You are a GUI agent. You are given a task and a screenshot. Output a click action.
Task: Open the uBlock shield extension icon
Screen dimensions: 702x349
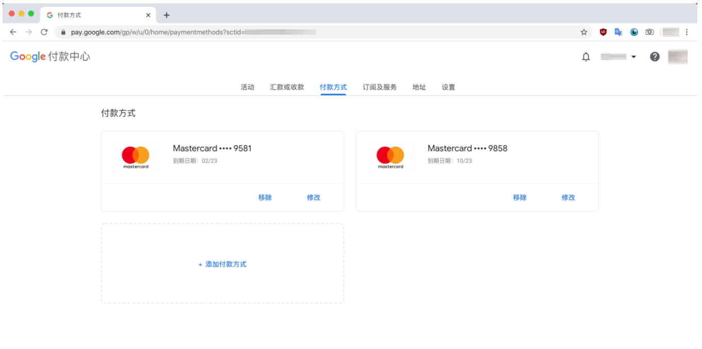603,32
